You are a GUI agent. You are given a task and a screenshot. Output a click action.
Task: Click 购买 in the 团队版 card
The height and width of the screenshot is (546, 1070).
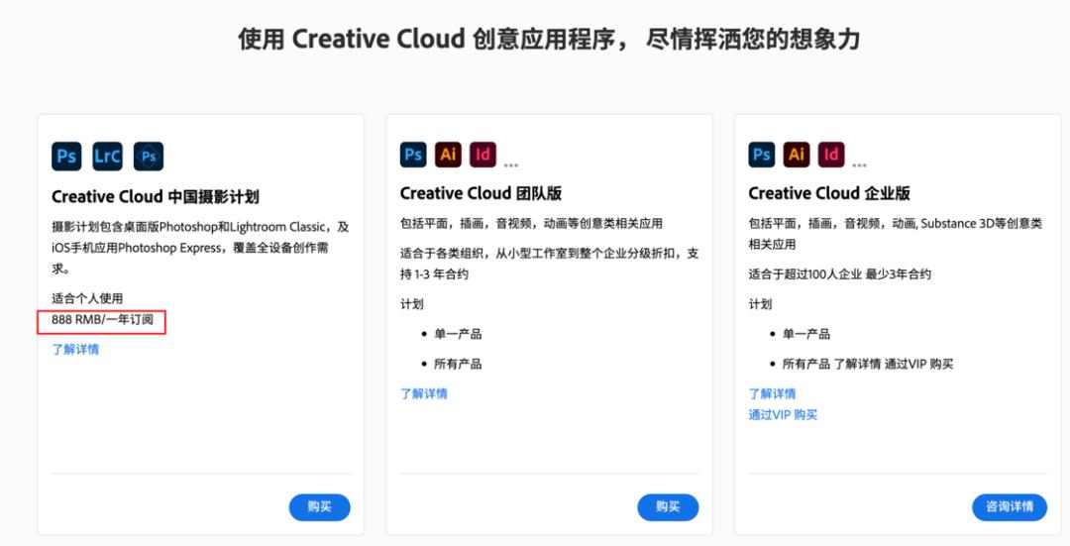668,507
